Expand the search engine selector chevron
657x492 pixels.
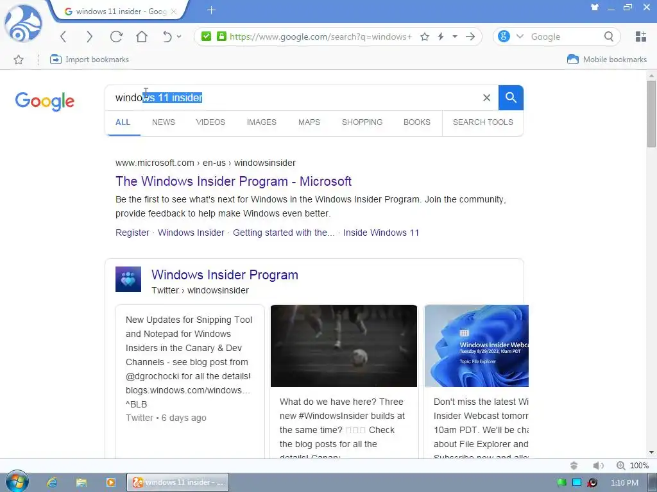[x=520, y=37]
